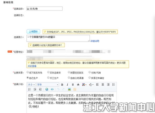
Task: Select 实体店拿货 as main source
Action: [48, 72]
